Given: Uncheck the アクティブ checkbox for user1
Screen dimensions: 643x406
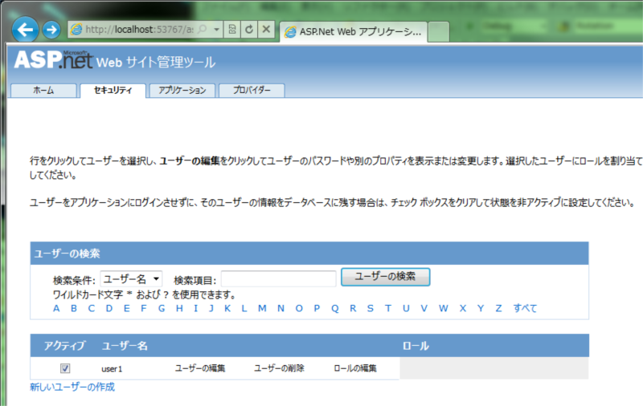Looking at the screenshot, I should 65,368.
